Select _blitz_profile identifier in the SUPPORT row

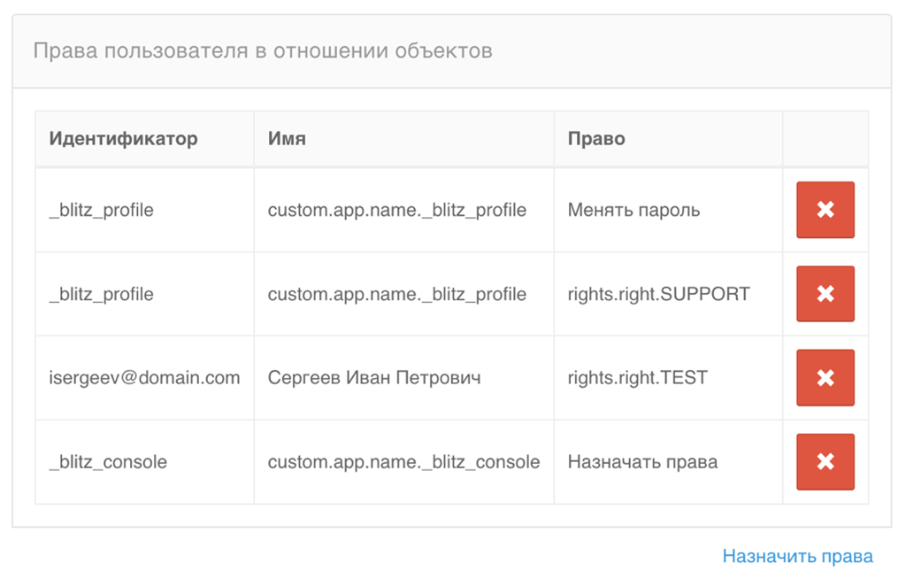tap(101, 294)
